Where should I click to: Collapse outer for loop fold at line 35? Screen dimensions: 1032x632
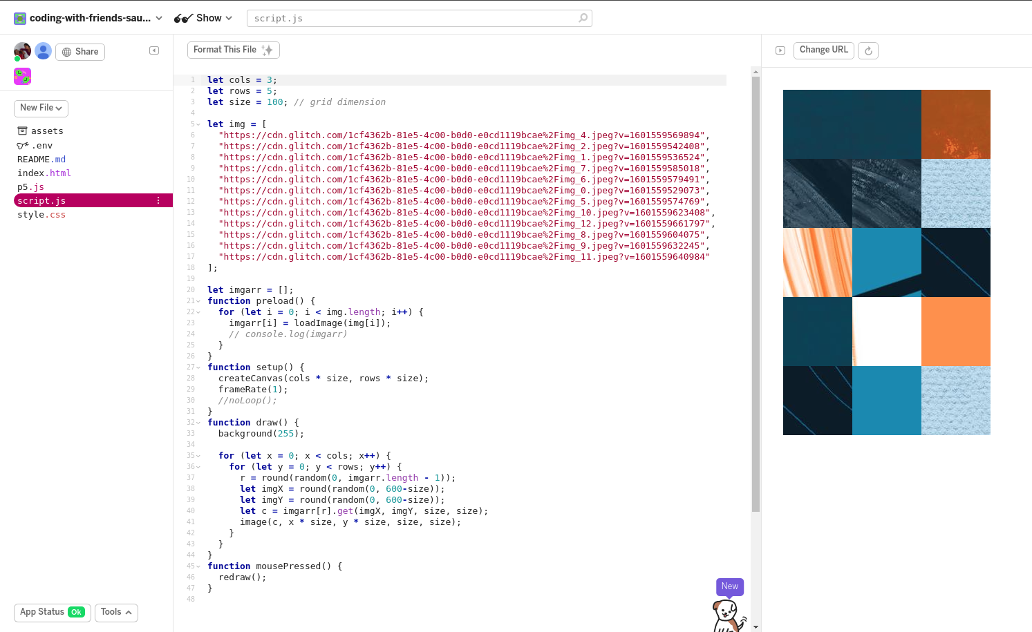pos(198,456)
